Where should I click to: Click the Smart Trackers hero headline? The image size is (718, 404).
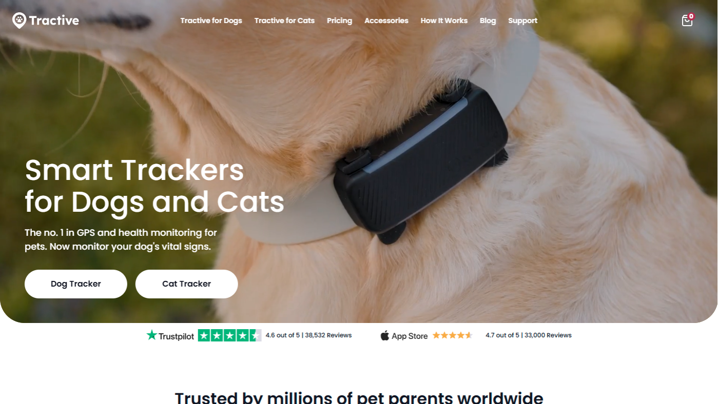pyautogui.click(x=154, y=186)
